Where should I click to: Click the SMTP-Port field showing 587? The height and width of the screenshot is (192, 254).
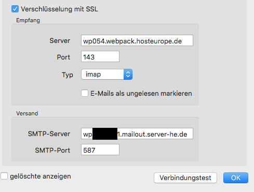[x=100, y=150]
